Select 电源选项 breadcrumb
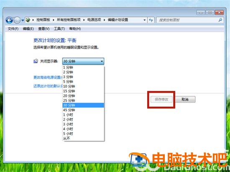The width and height of the screenshot is (230, 172). click(94, 20)
